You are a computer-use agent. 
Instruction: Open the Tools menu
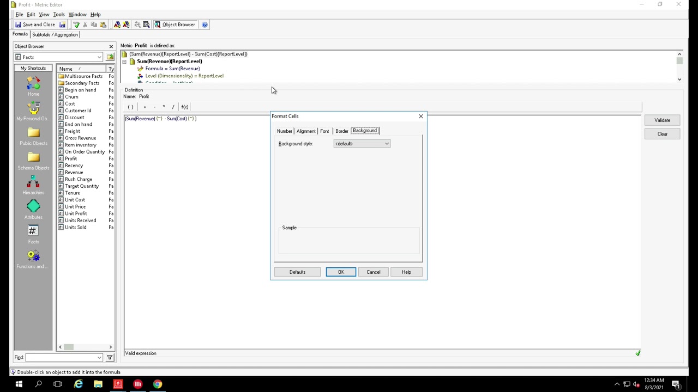tap(59, 15)
